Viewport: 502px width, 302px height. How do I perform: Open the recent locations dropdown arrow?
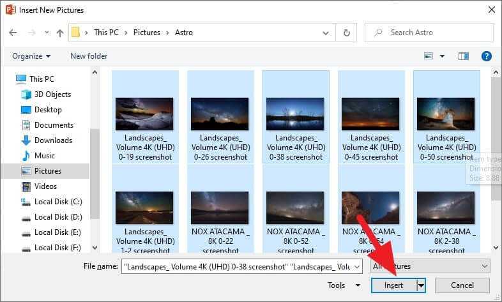point(47,33)
